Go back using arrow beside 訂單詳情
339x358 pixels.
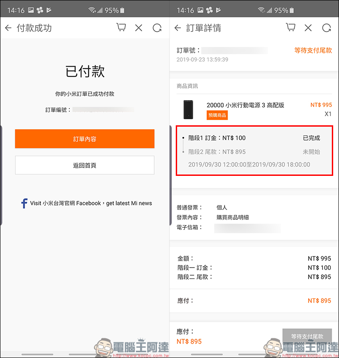pyautogui.click(x=178, y=28)
